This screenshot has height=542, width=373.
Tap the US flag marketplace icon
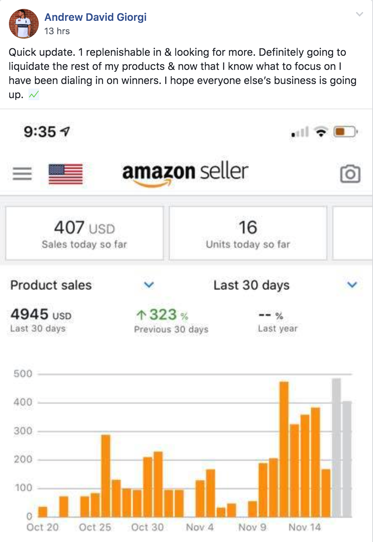pos(66,174)
